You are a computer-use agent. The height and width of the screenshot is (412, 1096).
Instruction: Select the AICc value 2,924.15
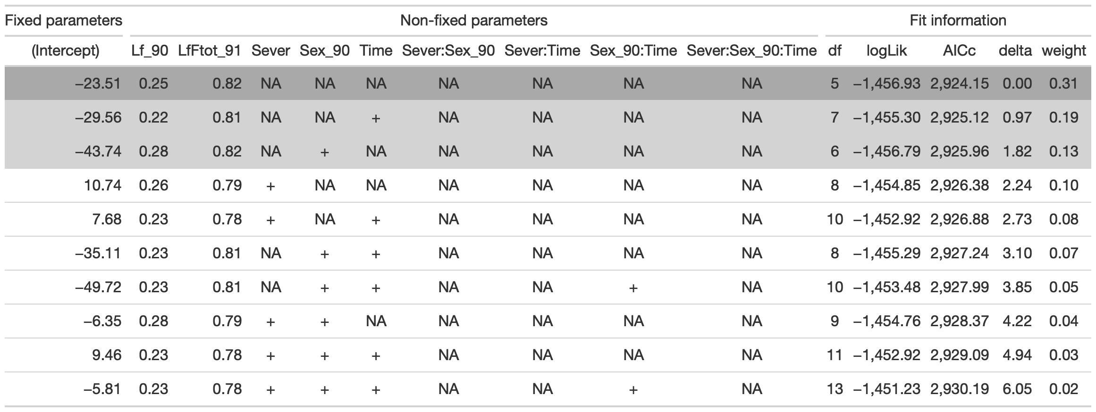959,84
